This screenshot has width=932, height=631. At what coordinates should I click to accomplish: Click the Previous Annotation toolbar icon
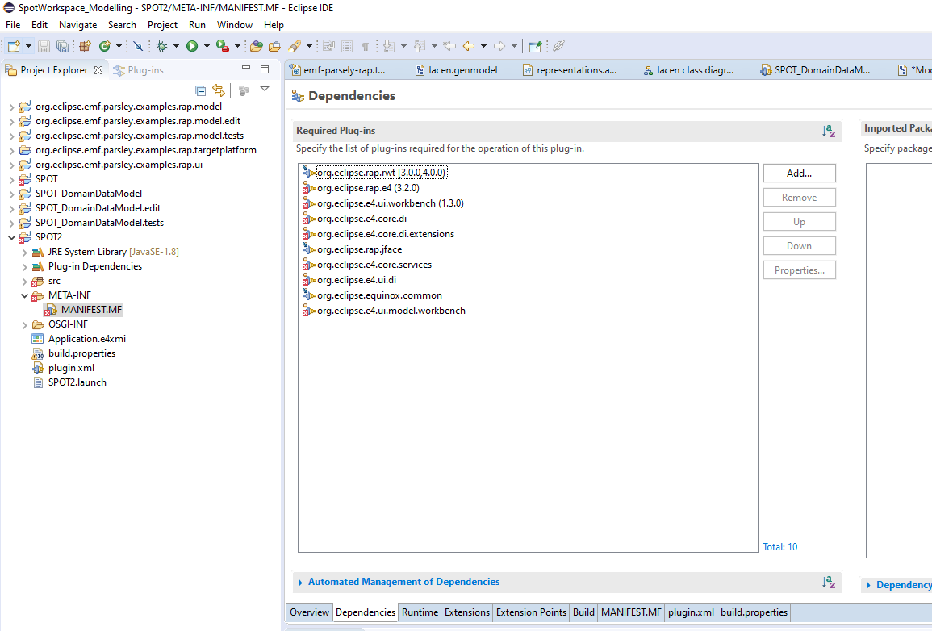pyautogui.click(x=419, y=46)
